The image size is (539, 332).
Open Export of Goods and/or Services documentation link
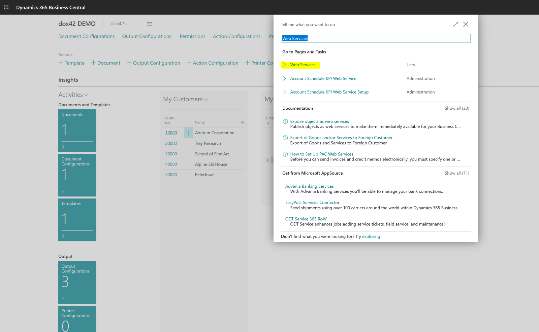pos(341,138)
